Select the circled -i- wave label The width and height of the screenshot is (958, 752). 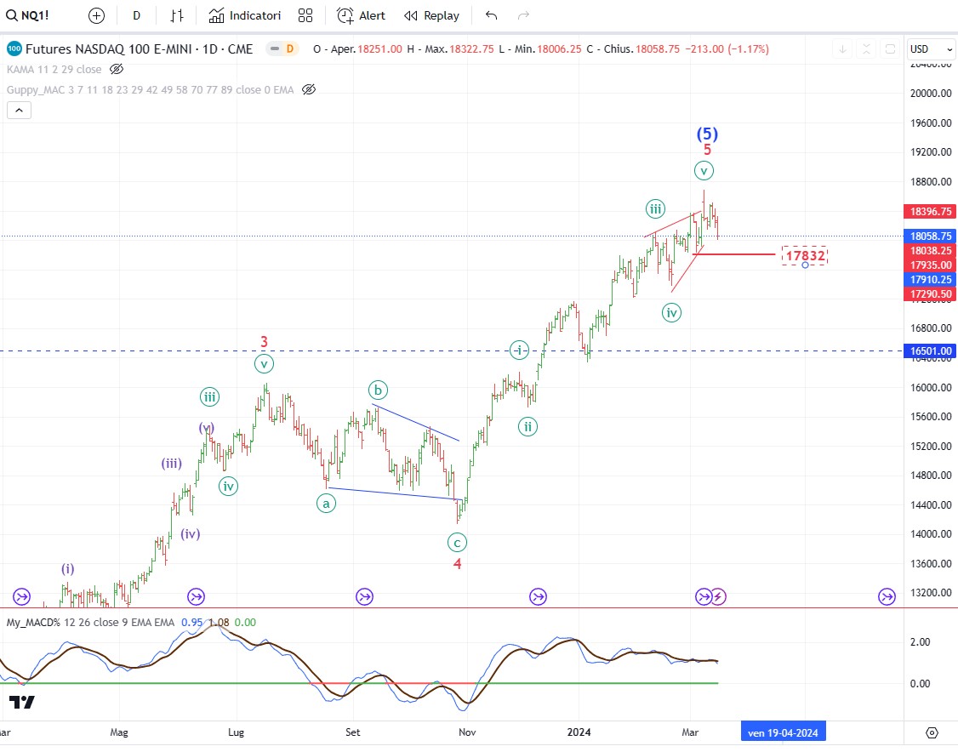point(519,350)
